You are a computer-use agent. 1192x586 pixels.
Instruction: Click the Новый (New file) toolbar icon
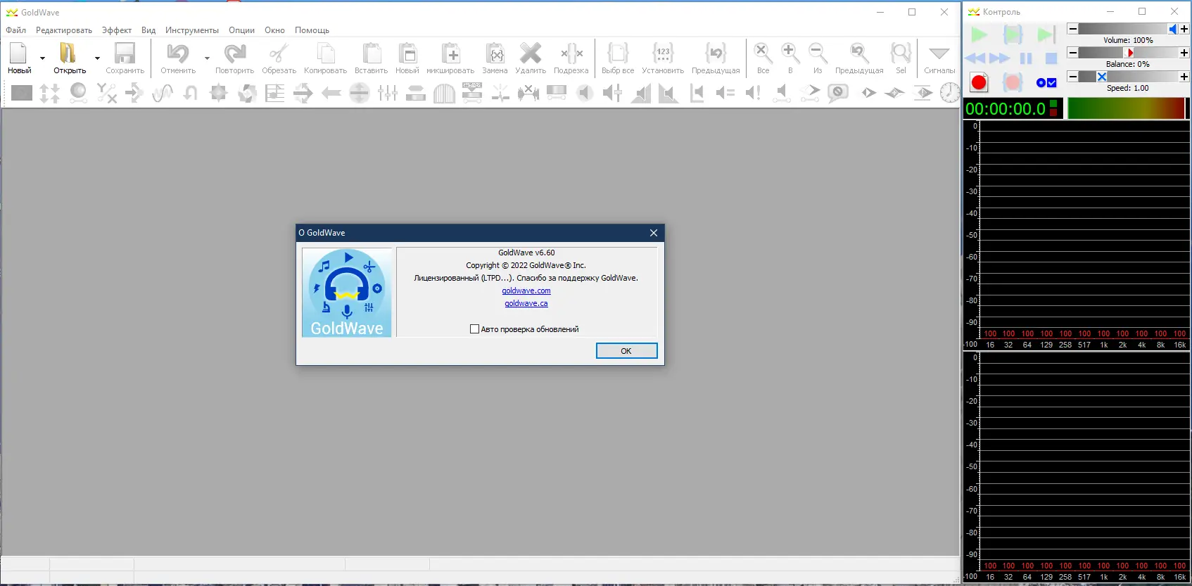point(19,53)
